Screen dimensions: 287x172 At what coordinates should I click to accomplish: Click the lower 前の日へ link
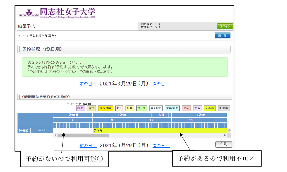tap(88, 146)
